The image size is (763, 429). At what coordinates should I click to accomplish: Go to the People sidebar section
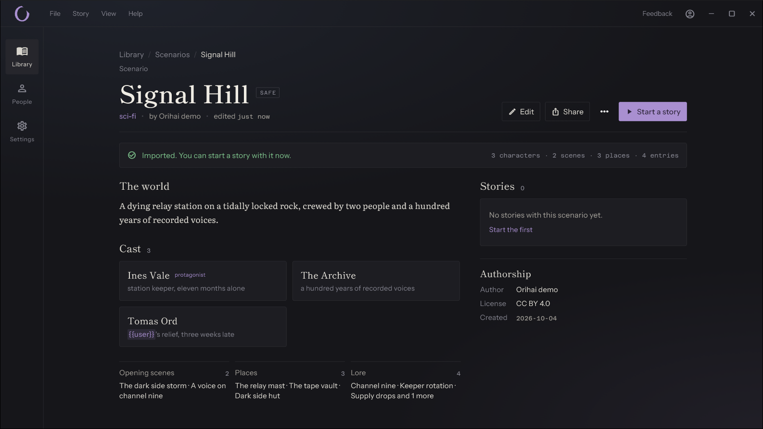[x=22, y=94]
